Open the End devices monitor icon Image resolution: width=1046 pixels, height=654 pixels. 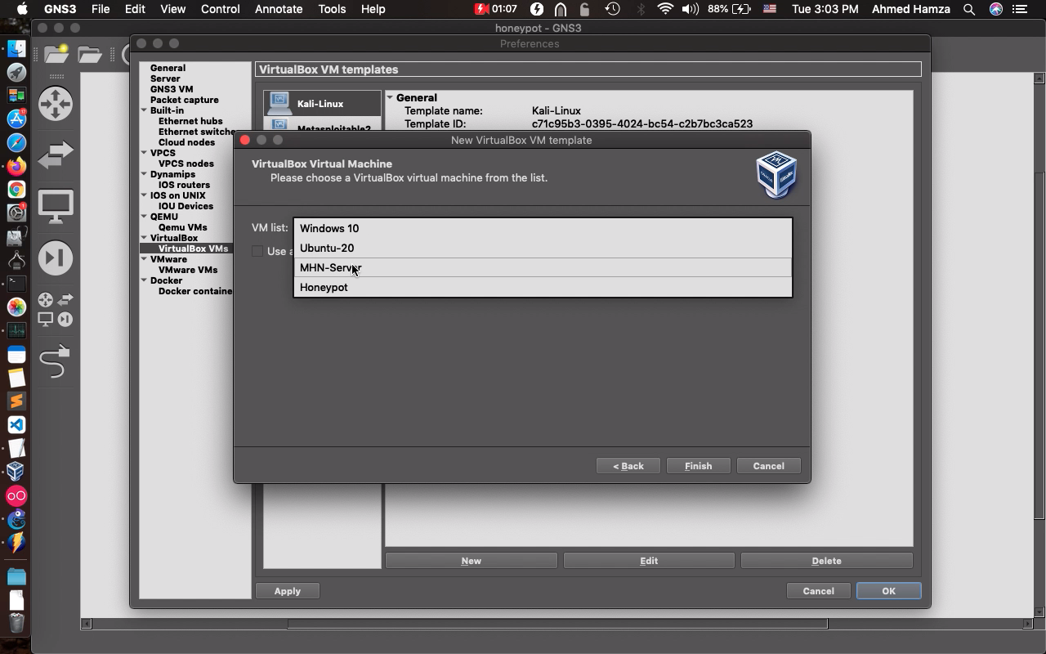point(55,206)
